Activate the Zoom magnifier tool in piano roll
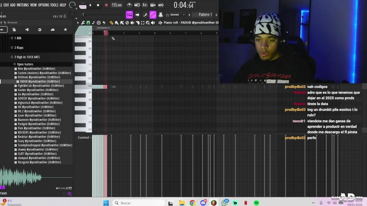The image size is (367, 206). [148, 23]
